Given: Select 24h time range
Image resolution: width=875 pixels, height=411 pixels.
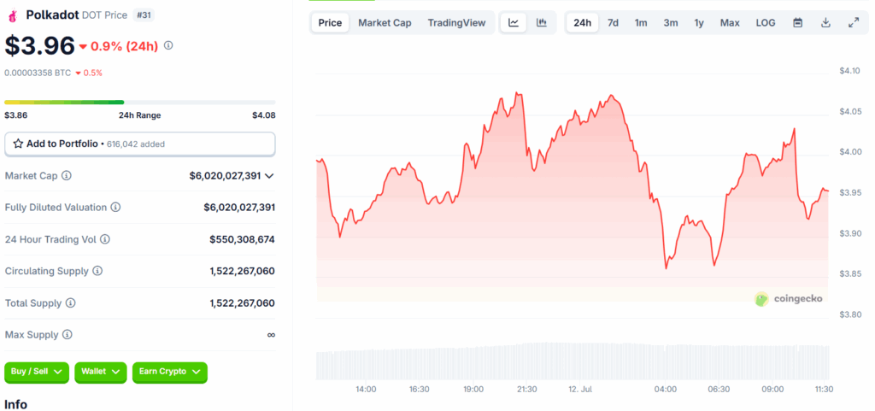Looking at the screenshot, I should [x=583, y=23].
